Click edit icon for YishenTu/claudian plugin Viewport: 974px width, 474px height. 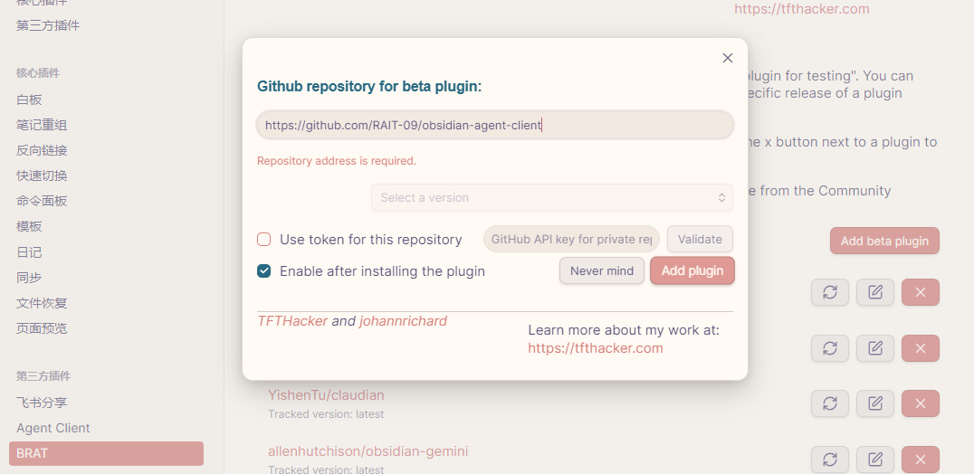click(874, 403)
